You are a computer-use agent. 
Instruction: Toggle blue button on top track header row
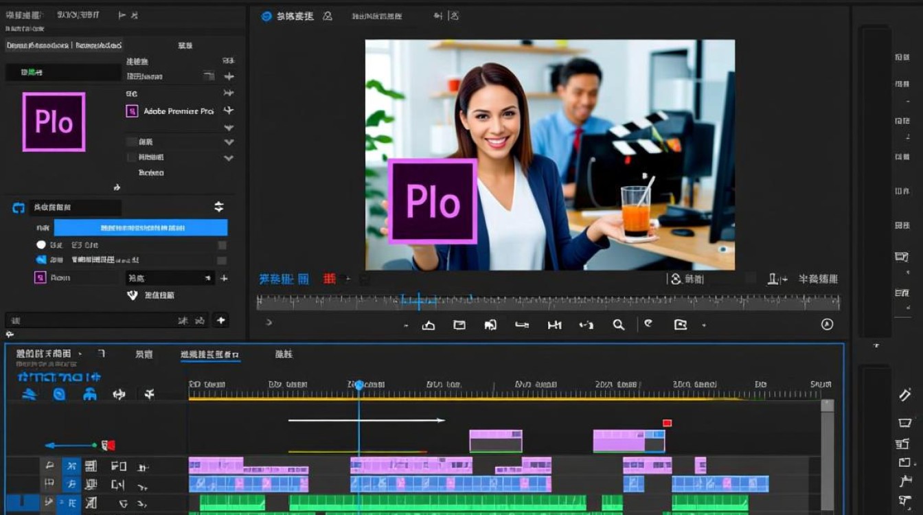coord(71,466)
